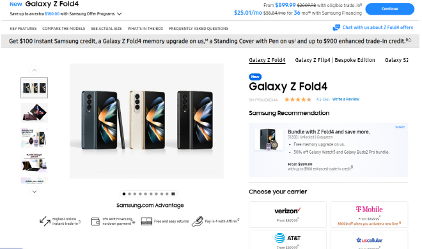422x249 pixels.
Task: Open the Compare the Models section
Action: pos(63,29)
